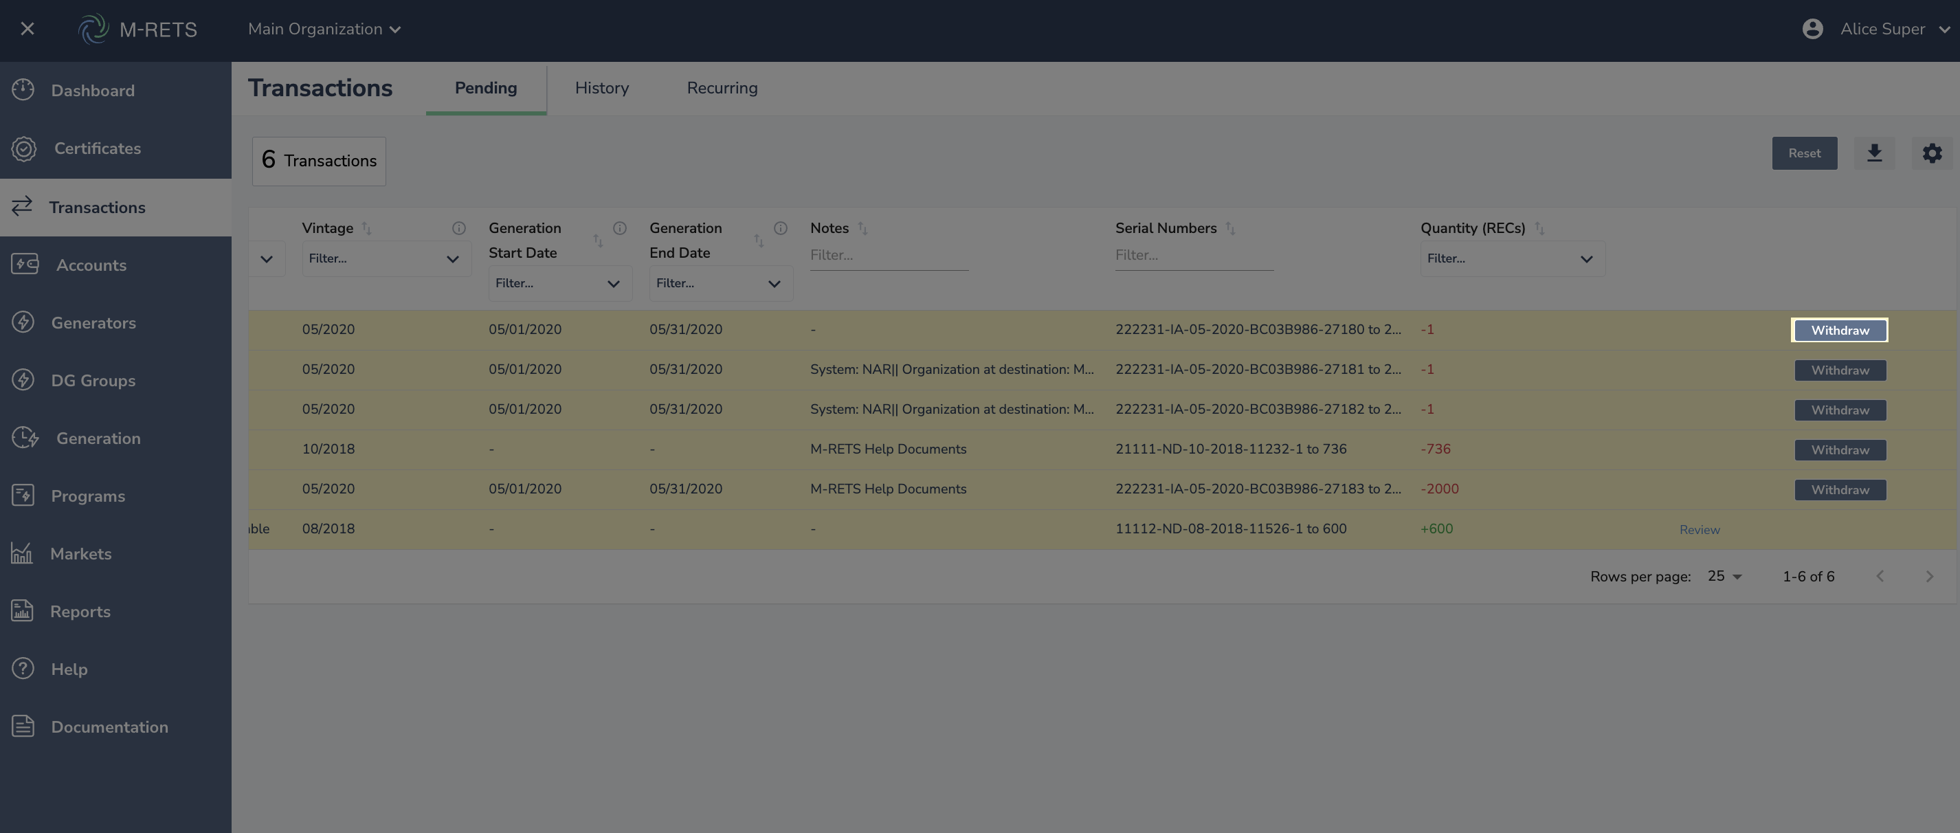Withdraw the -736 REC transaction

(1839, 449)
